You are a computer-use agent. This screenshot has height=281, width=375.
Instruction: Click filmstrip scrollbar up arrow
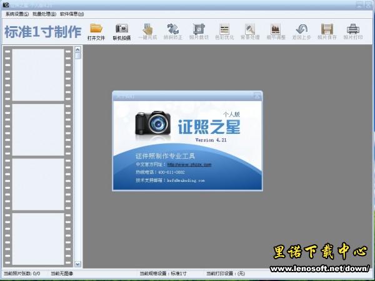[77, 50]
